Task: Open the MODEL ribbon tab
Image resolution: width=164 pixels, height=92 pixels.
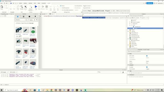Action: tap(25, 3)
